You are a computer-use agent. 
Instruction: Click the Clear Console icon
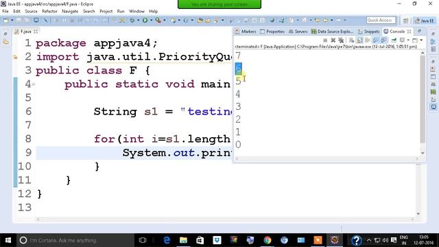point(351,40)
